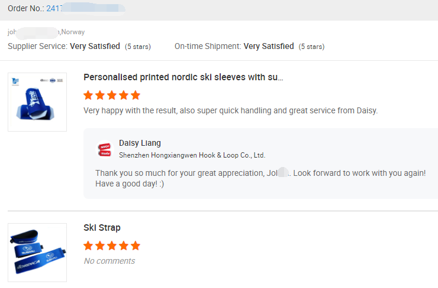
Task: Open the nordic ski sleeves product thumbnail
Action: (37, 102)
